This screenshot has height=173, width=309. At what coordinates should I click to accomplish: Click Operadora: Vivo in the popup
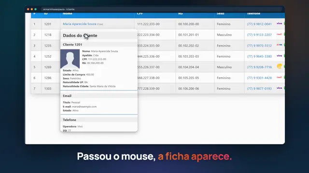73,126
